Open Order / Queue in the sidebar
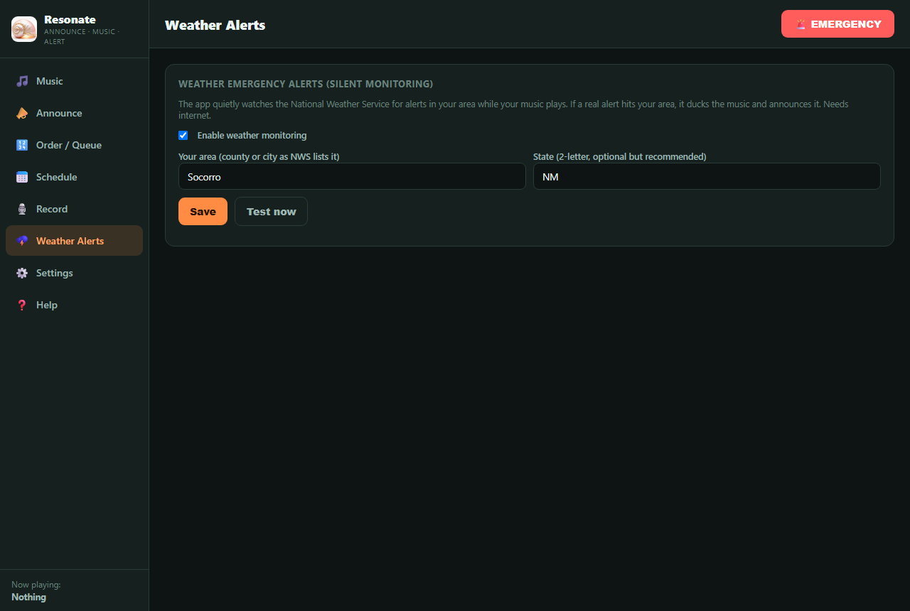910x611 pixels. (74, 145)
